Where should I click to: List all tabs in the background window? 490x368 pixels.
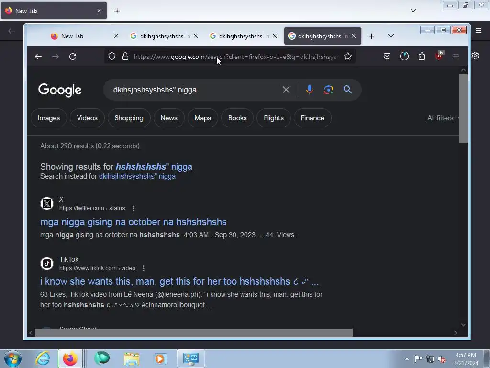pyautogui.click(x=413, y=11)
